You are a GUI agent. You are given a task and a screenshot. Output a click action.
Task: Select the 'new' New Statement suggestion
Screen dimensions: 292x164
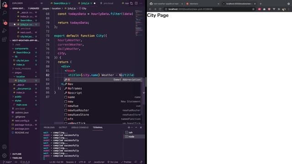coord(103,102)
